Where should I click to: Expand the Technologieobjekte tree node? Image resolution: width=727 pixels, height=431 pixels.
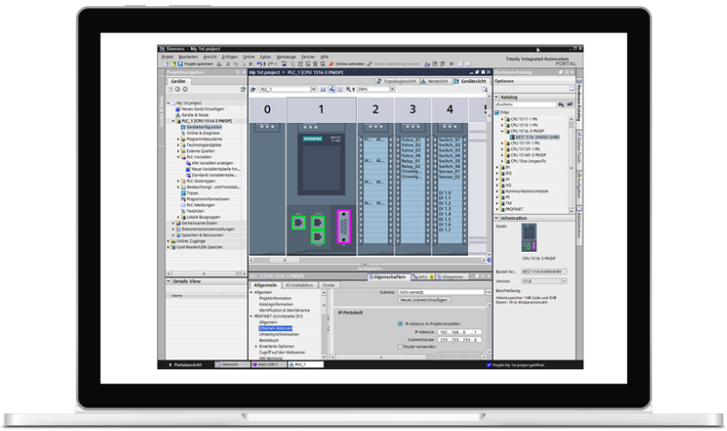click(x=178, y=145)
